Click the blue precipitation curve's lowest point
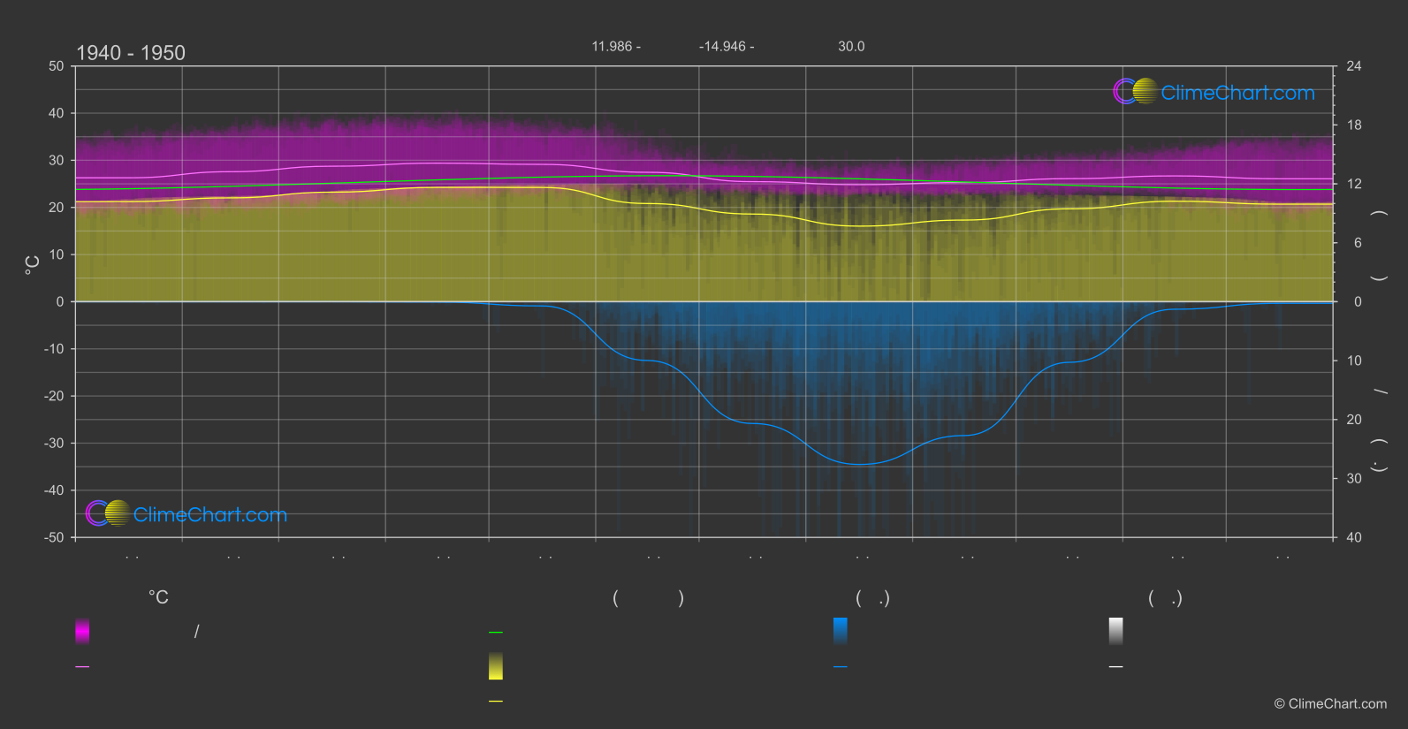The image size is (1408, 729). click(x=860, y=464)
